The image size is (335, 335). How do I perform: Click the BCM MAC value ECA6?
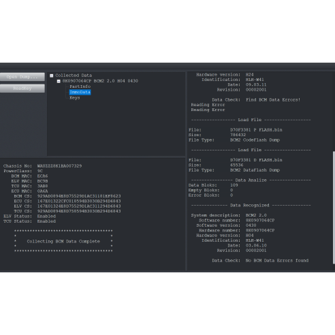[42, 176]
